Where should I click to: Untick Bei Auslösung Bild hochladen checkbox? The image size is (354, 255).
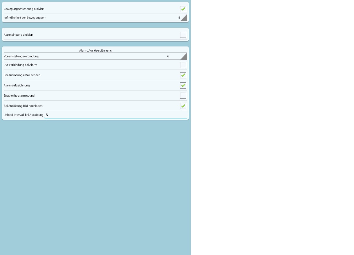pos(183,106)
